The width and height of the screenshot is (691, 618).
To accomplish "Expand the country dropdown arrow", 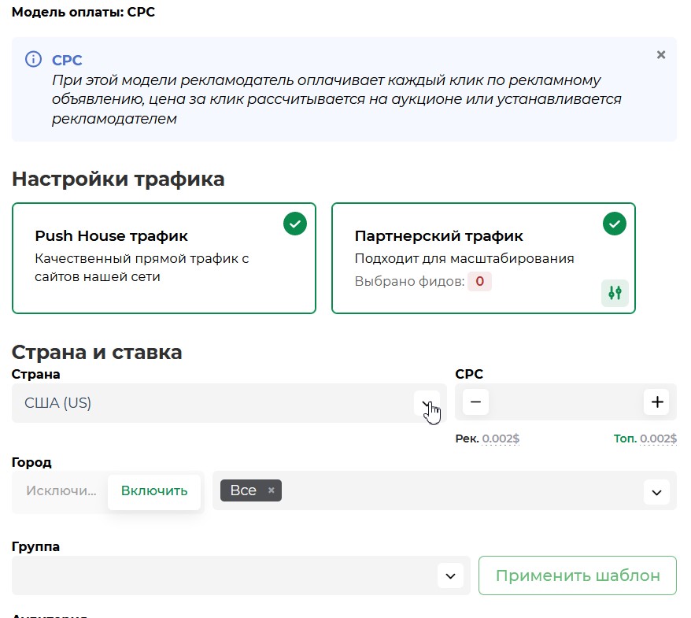I will pos(426,403).
